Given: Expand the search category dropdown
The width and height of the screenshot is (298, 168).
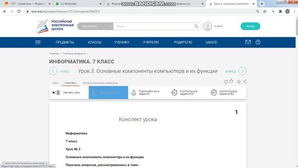Looking at the screenshot, I should [x=95, y=26].
